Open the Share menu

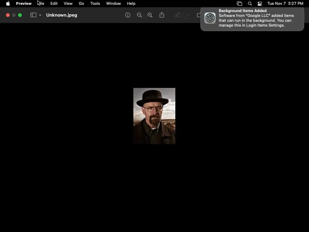pyautogui.click(x=162, y=15)
